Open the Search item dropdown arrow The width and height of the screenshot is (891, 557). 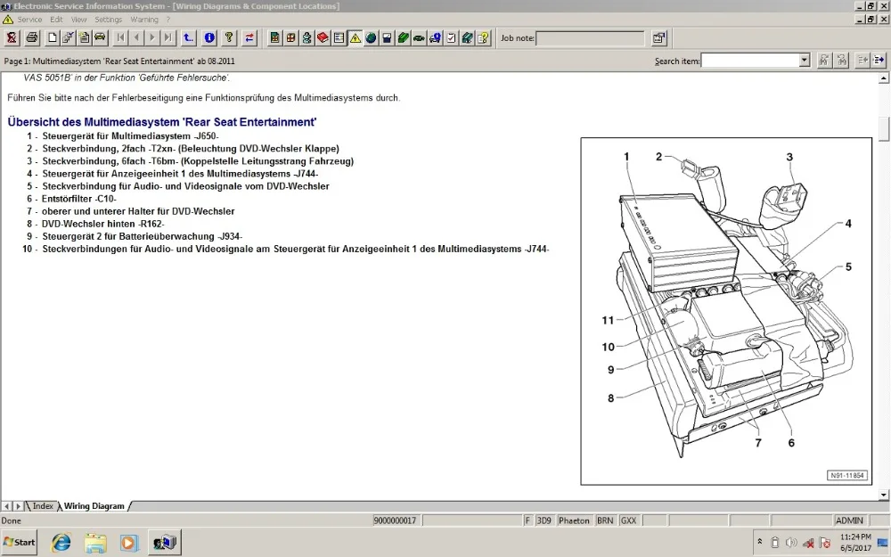(x=804, y=61)
